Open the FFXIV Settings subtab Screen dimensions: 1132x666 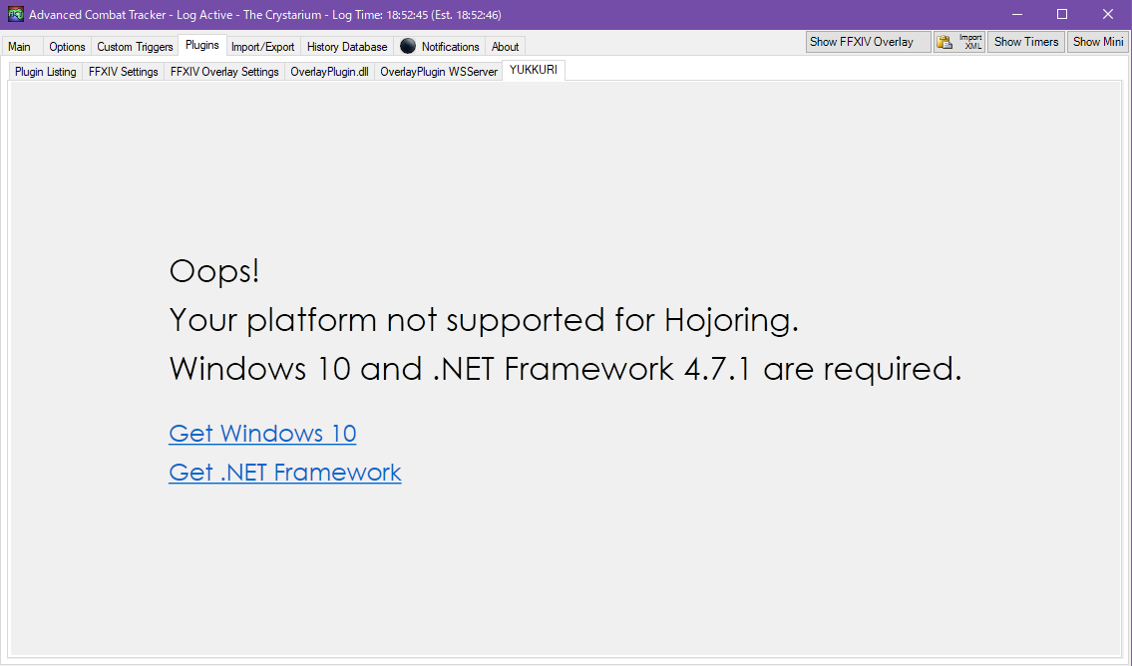(x=123, y=71)
